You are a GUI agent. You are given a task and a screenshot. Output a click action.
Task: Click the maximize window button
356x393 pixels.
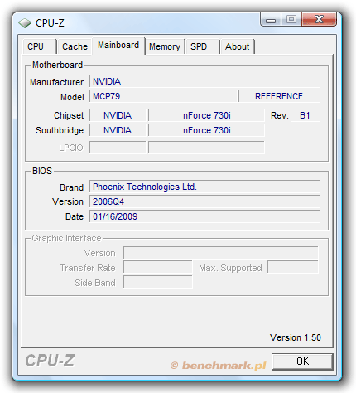coord(291,20)
